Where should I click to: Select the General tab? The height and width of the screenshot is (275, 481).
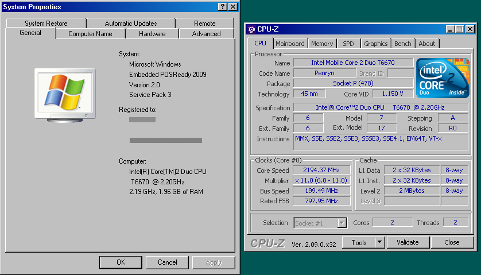point(30,33)
